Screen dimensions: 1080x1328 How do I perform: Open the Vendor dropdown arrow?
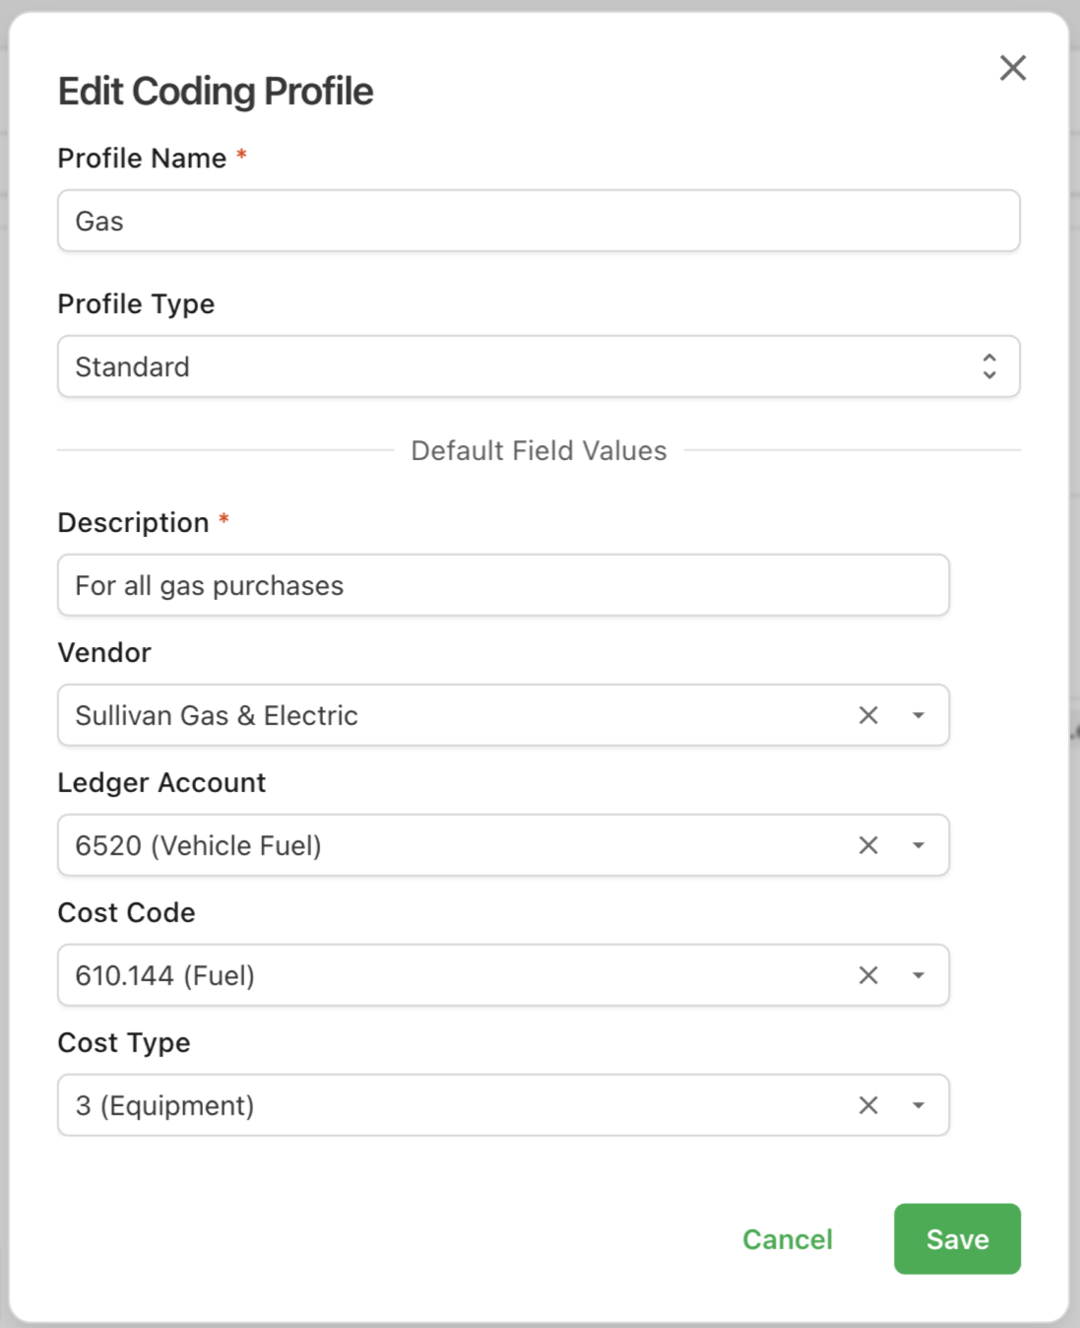point(918,715)
